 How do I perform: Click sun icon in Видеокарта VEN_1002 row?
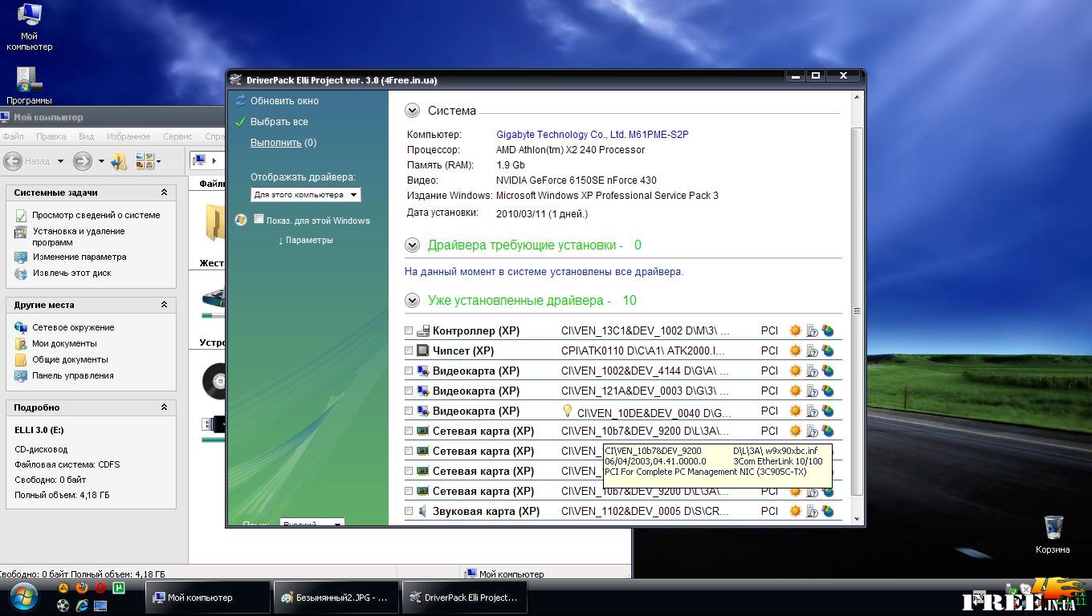tap(796, 371)
